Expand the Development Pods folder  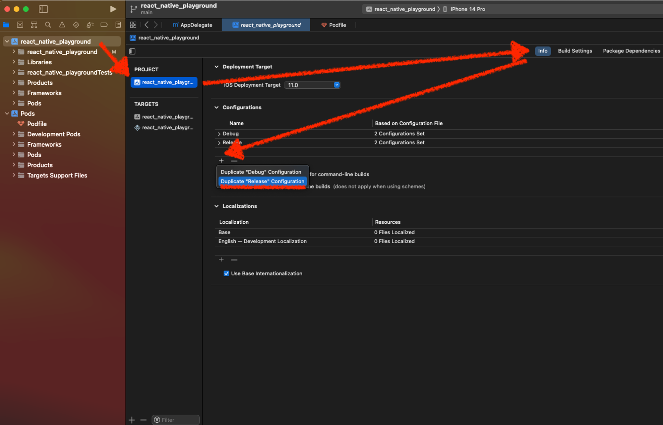click(x=14, y=134)
